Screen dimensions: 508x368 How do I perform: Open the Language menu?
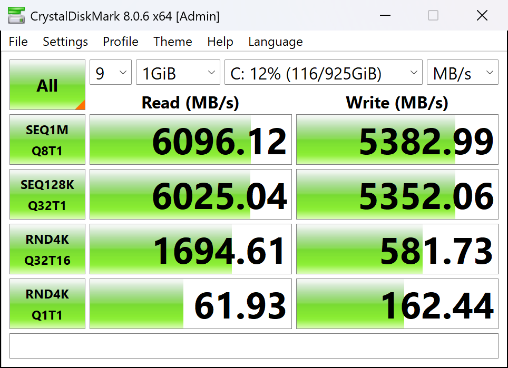coord(276,42)
